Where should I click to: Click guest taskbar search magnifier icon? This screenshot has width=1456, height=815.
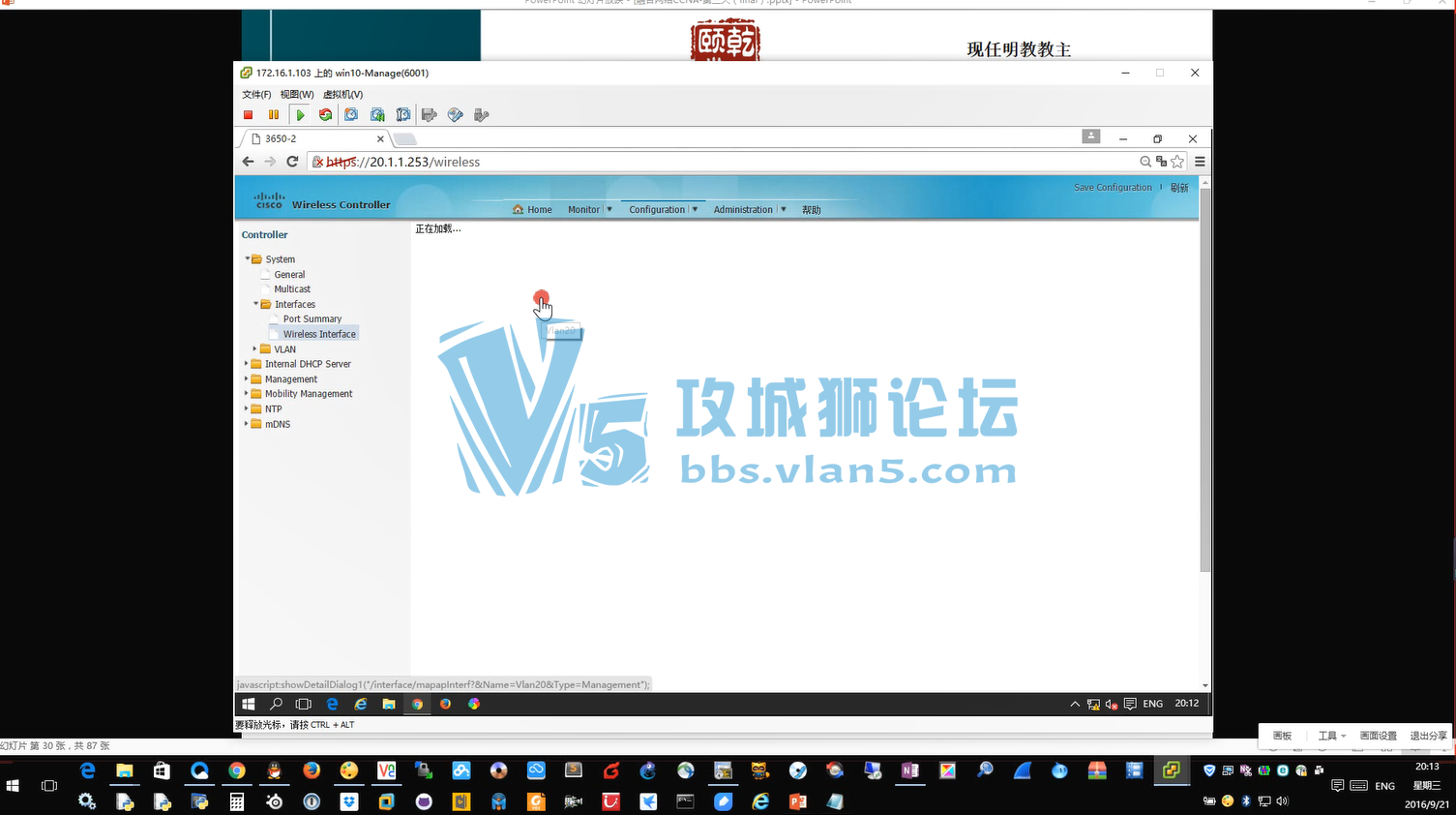[x=276, y=704]
